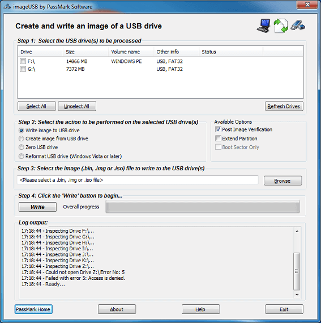The image size is (321, 323).
Task: Click the green arrows document icon
Action: pyautogui.click(x=281, y=26)
